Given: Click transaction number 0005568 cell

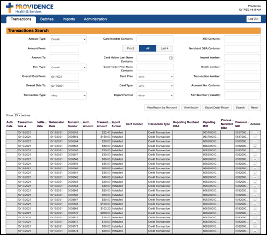Looking at the screenshot, I should [x=75, y=204].
